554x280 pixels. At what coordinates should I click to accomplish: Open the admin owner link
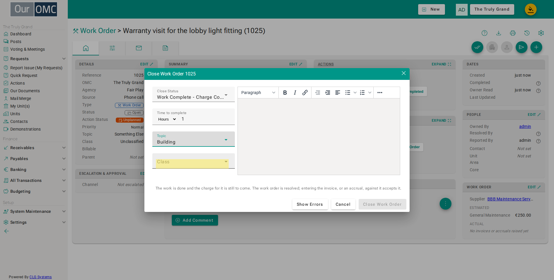coord(525,126)
